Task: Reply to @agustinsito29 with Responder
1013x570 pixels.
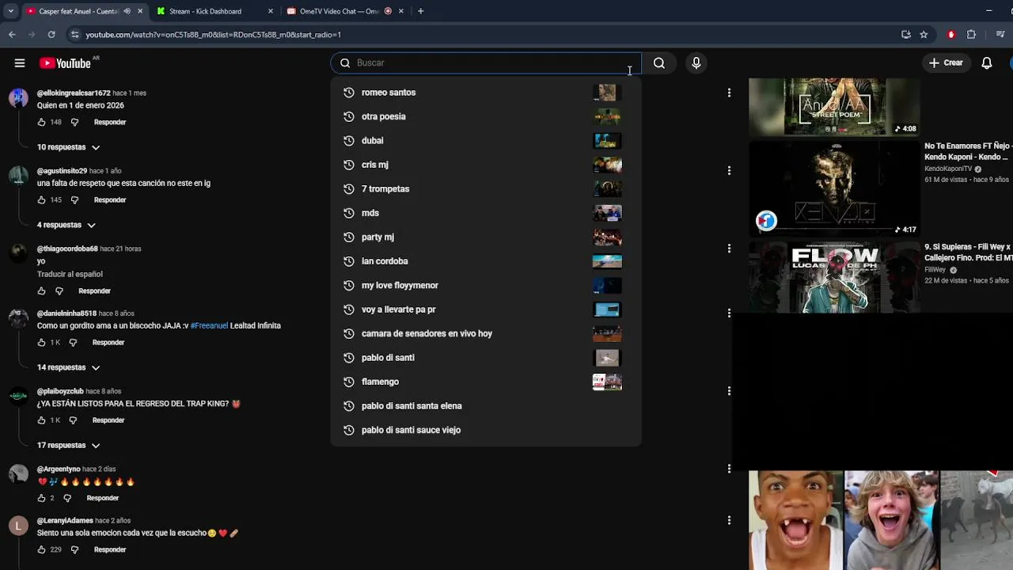Action: click(x=110, y=200)
